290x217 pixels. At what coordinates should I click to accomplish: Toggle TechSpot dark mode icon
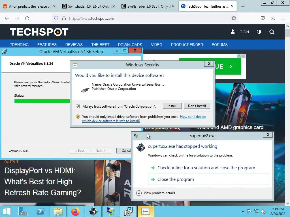click(x=259, y=32)
